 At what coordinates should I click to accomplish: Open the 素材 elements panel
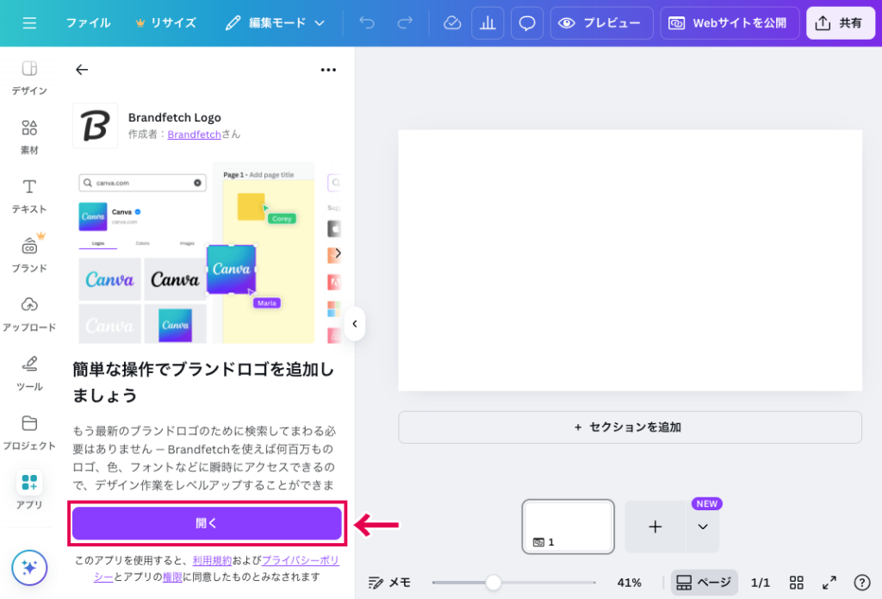[29, 137]
